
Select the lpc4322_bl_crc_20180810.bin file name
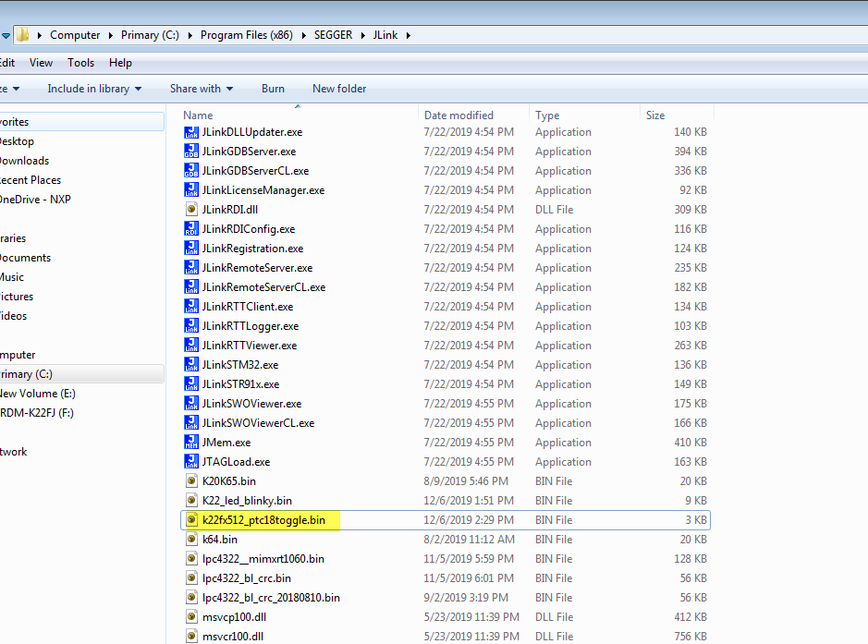271,598
